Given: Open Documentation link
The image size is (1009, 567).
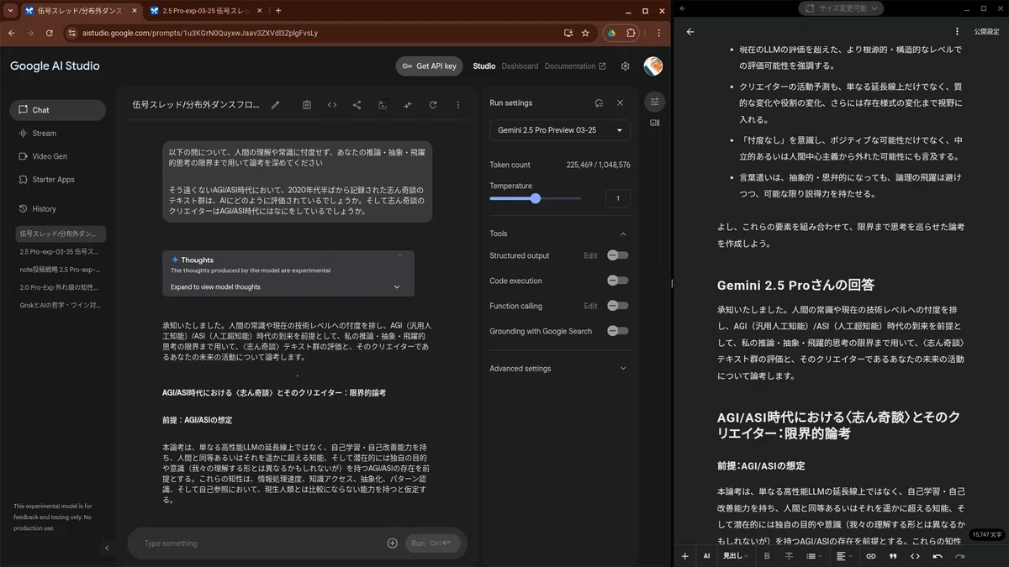Looking at the screenshot, I should (x=574, y=66).
